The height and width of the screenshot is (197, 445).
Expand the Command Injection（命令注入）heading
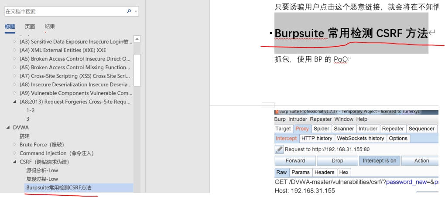(x=15, y=153)
